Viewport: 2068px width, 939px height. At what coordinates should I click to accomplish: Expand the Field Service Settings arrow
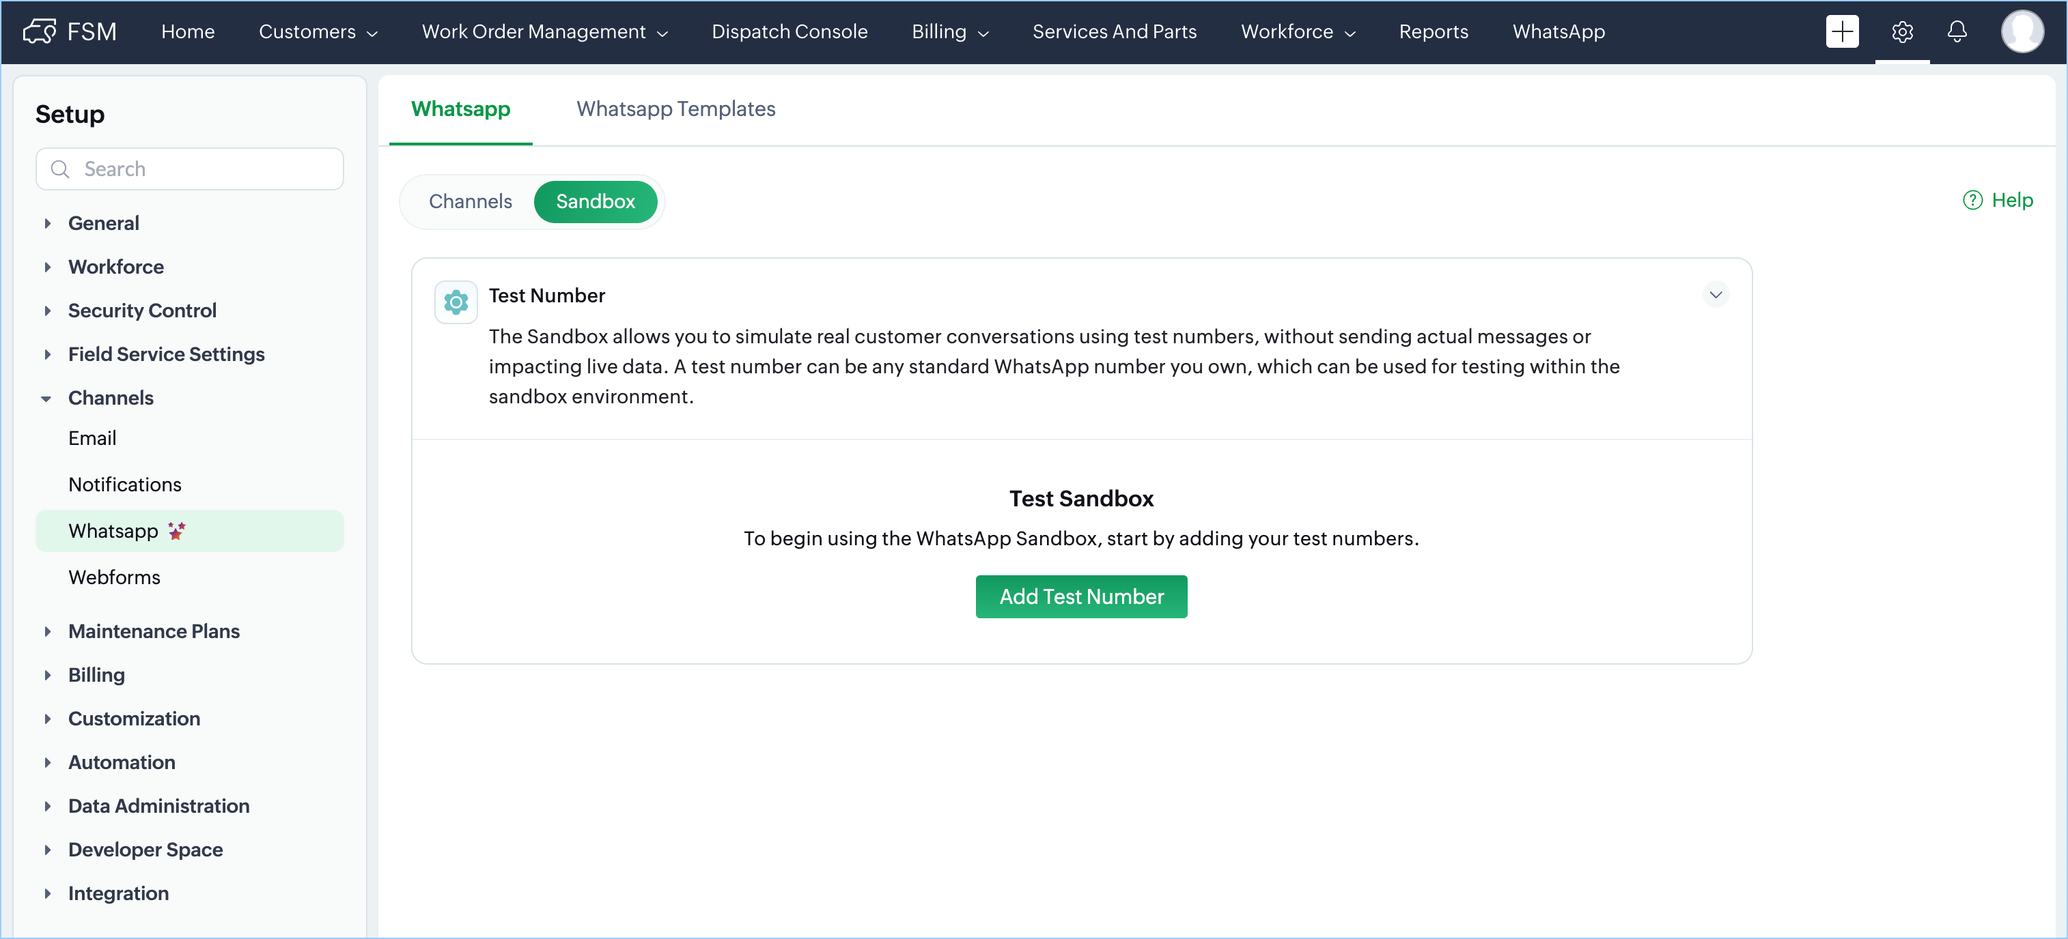pos(47,353)
